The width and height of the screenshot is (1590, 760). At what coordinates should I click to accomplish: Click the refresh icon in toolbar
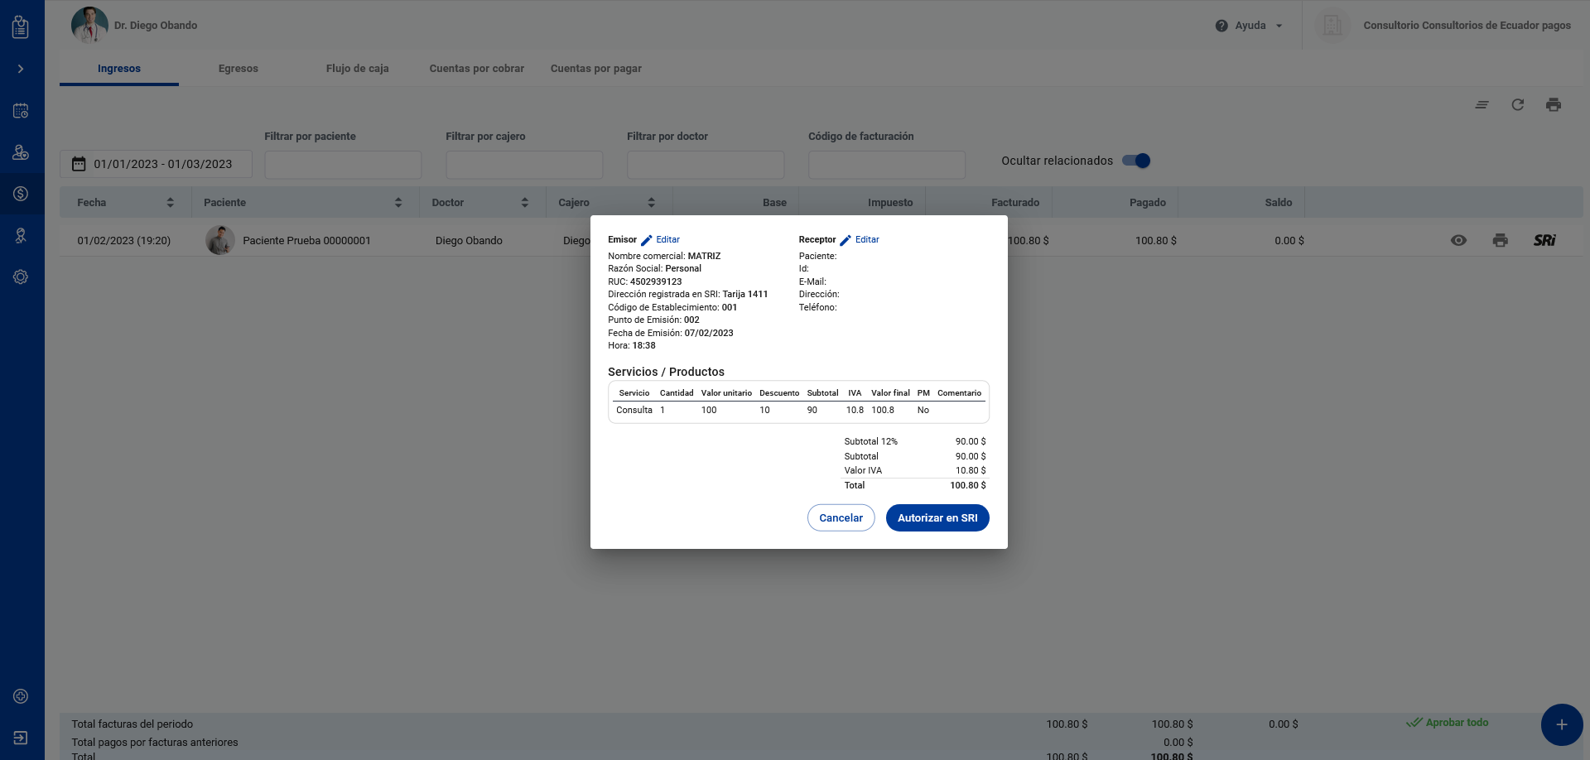coord(1517,104)
